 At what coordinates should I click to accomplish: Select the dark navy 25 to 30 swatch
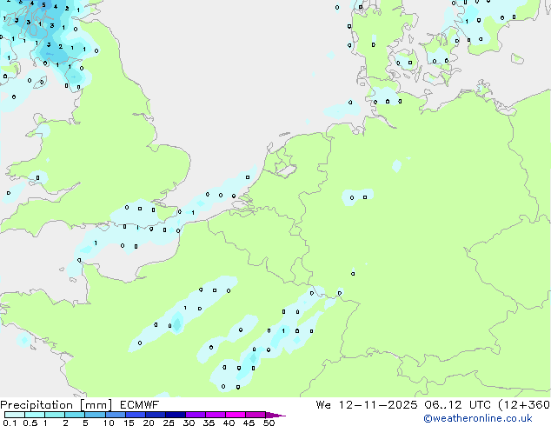pos(177,415)
